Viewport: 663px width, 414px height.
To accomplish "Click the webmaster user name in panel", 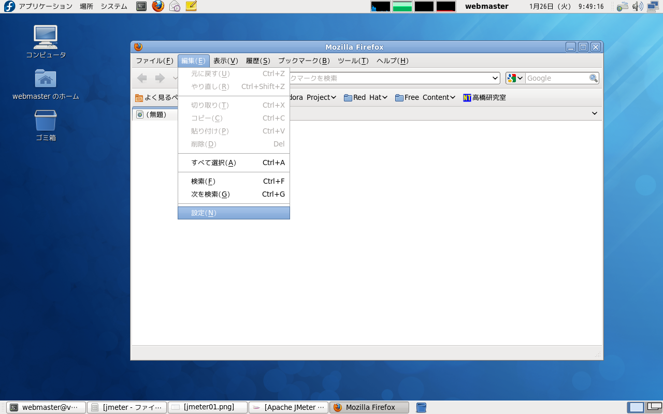I will coord(487,6).
